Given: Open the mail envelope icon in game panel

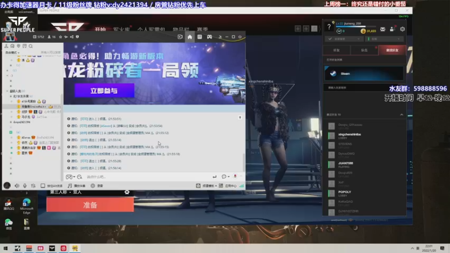Looking at the screenshot, I should 382,29.
